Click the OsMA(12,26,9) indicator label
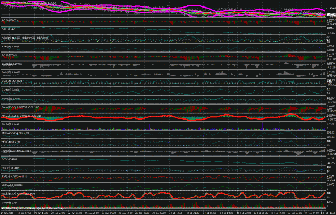Image resolution: width=336 pixels, height=215 pixels. click(16, 151)
